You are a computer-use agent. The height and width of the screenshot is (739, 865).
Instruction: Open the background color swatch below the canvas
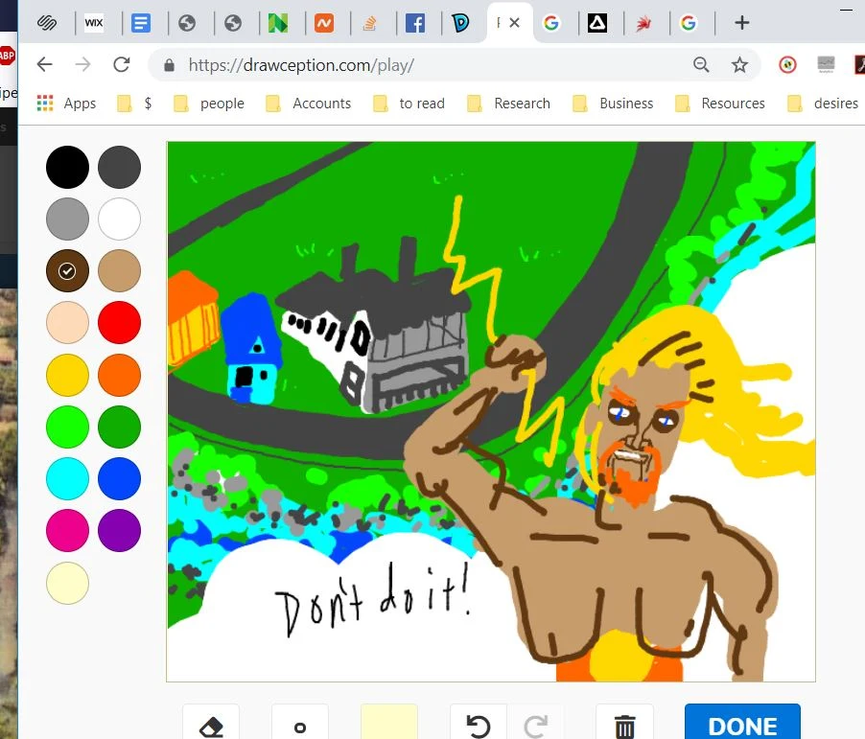click(389, 724)
